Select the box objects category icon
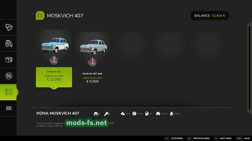252x141 pixels. click(x=9, y=60)
